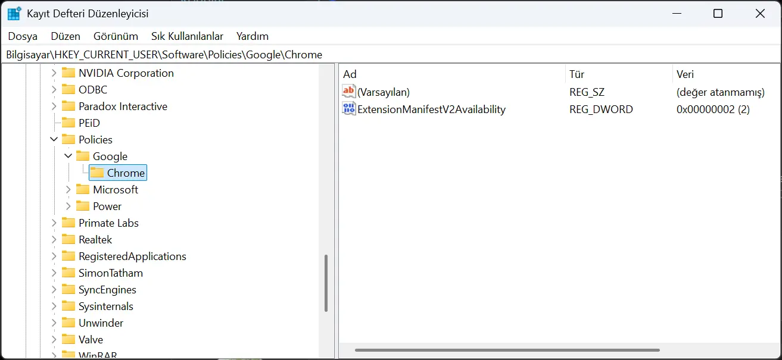Select the Primate Labs folder icon

68,223
